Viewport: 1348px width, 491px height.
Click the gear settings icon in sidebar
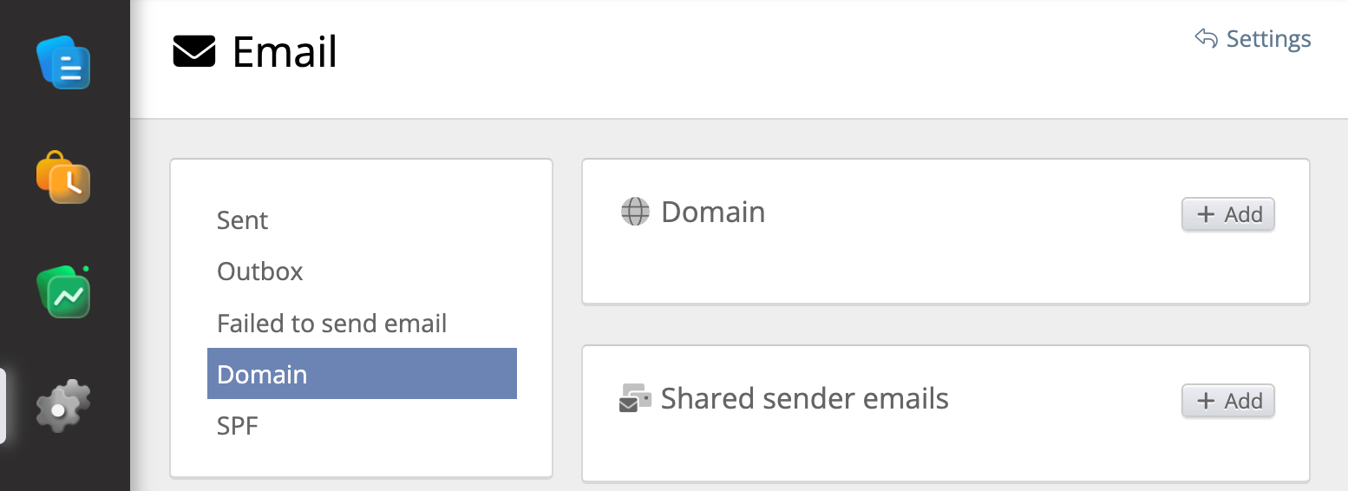click(62, 406)
